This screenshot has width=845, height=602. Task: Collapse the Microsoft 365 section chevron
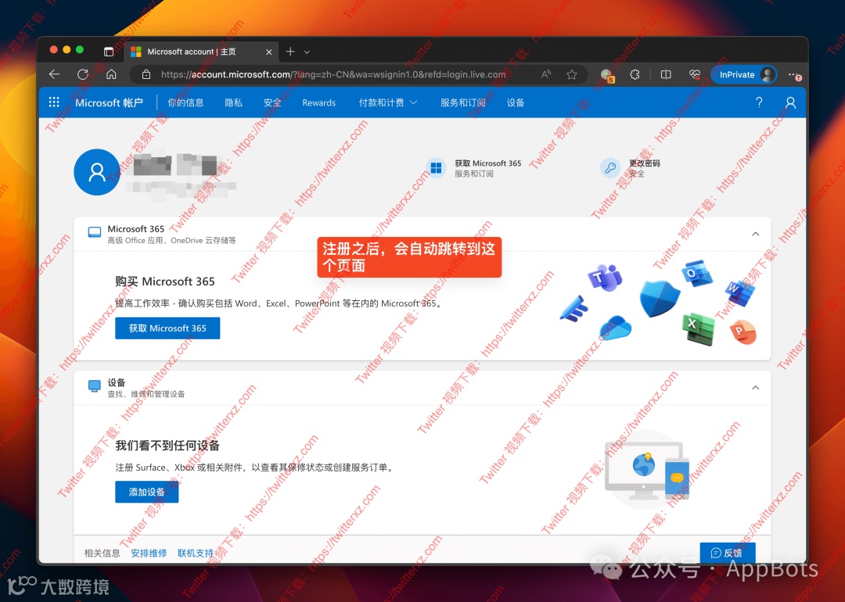(x=756, y=234)
